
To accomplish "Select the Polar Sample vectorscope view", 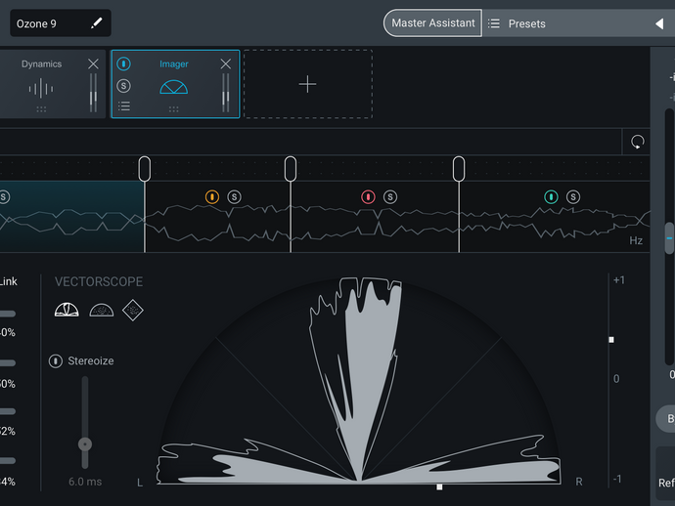I will [x=102, y=310].
